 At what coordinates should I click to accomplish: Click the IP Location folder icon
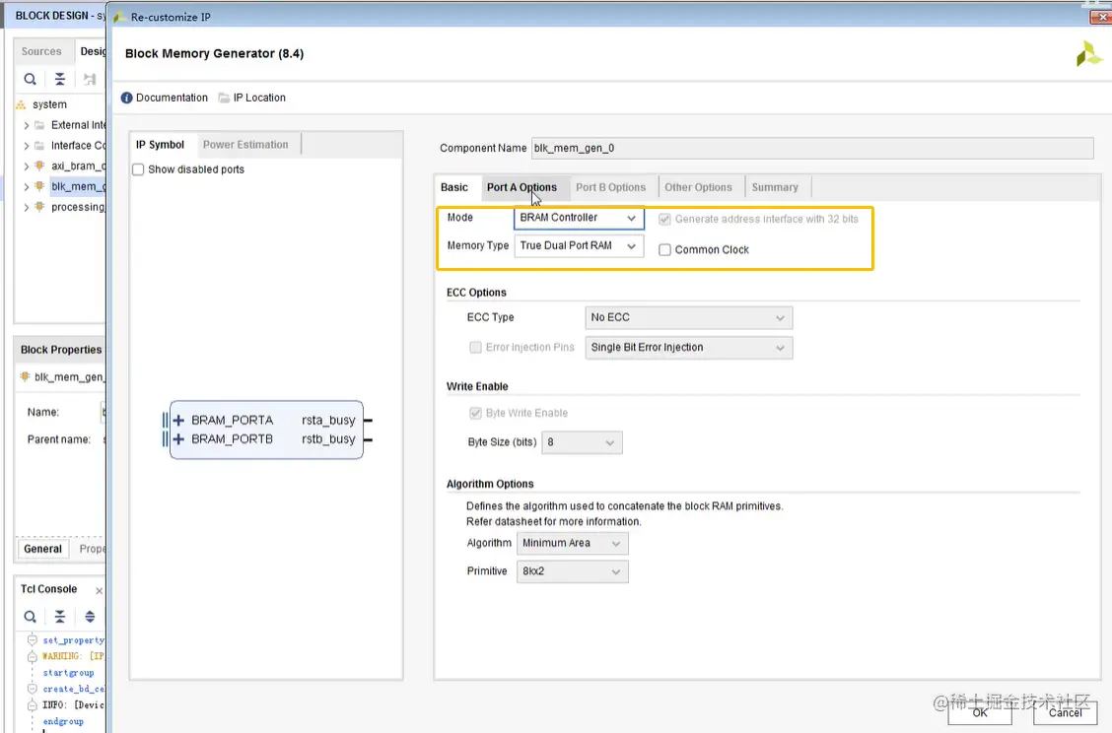(224, 98)
